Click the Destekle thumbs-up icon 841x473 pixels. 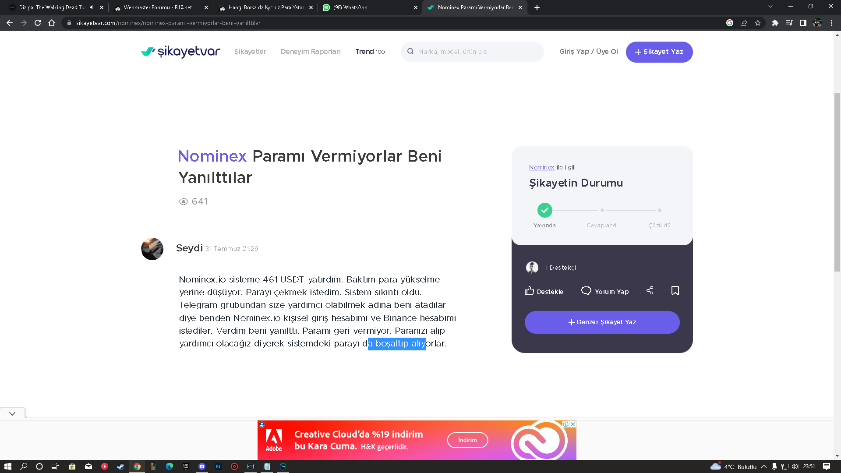[x=529, y=291]
